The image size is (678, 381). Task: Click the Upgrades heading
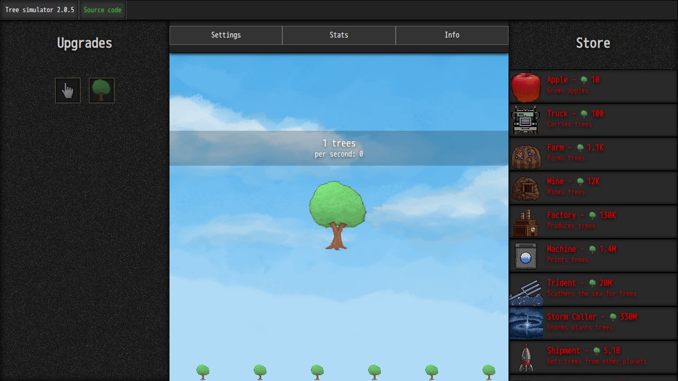point(85,43)
